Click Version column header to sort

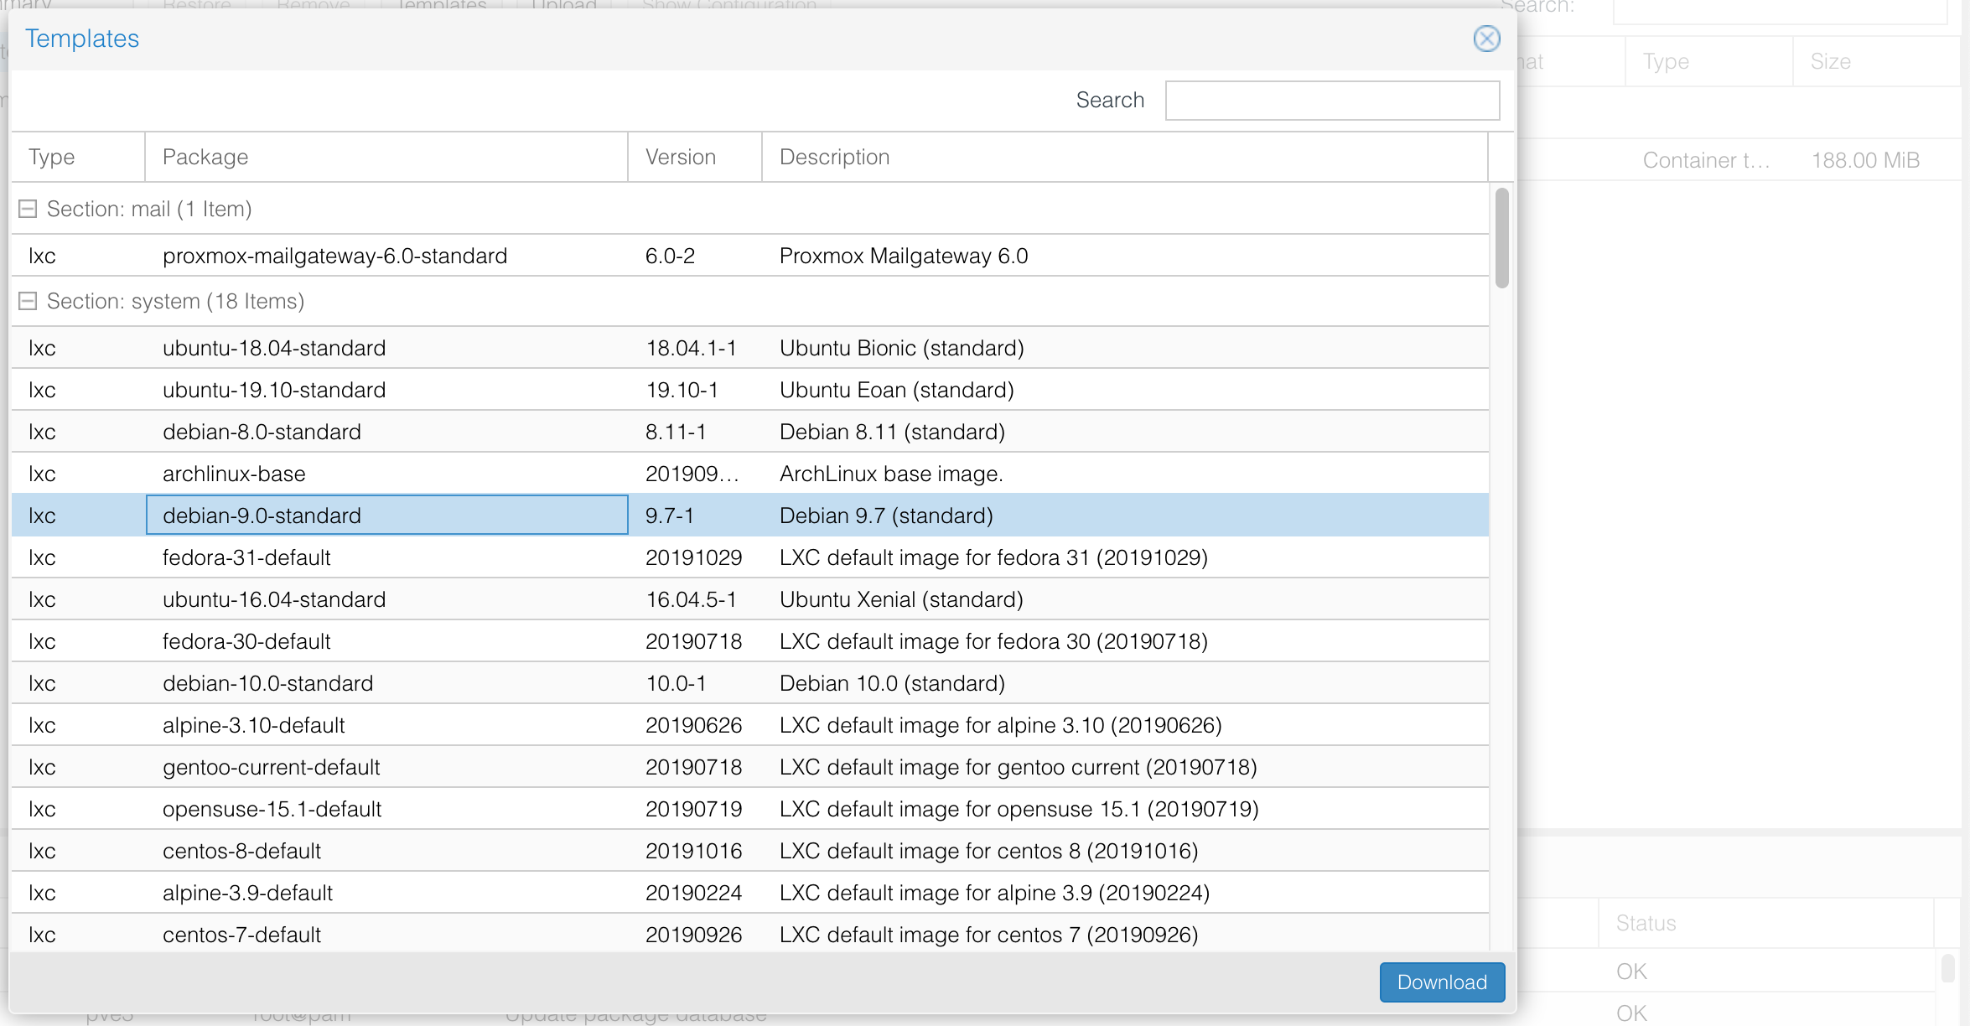pyautogui.click(x=679, y=156)
